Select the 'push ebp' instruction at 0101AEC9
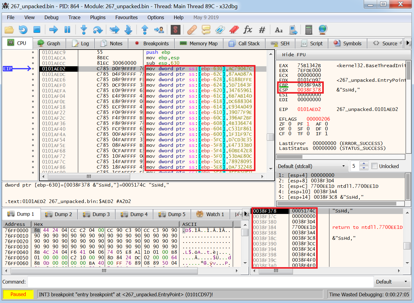Image resolution: width=414 pixels, height=303 pixels. (158, 52)
